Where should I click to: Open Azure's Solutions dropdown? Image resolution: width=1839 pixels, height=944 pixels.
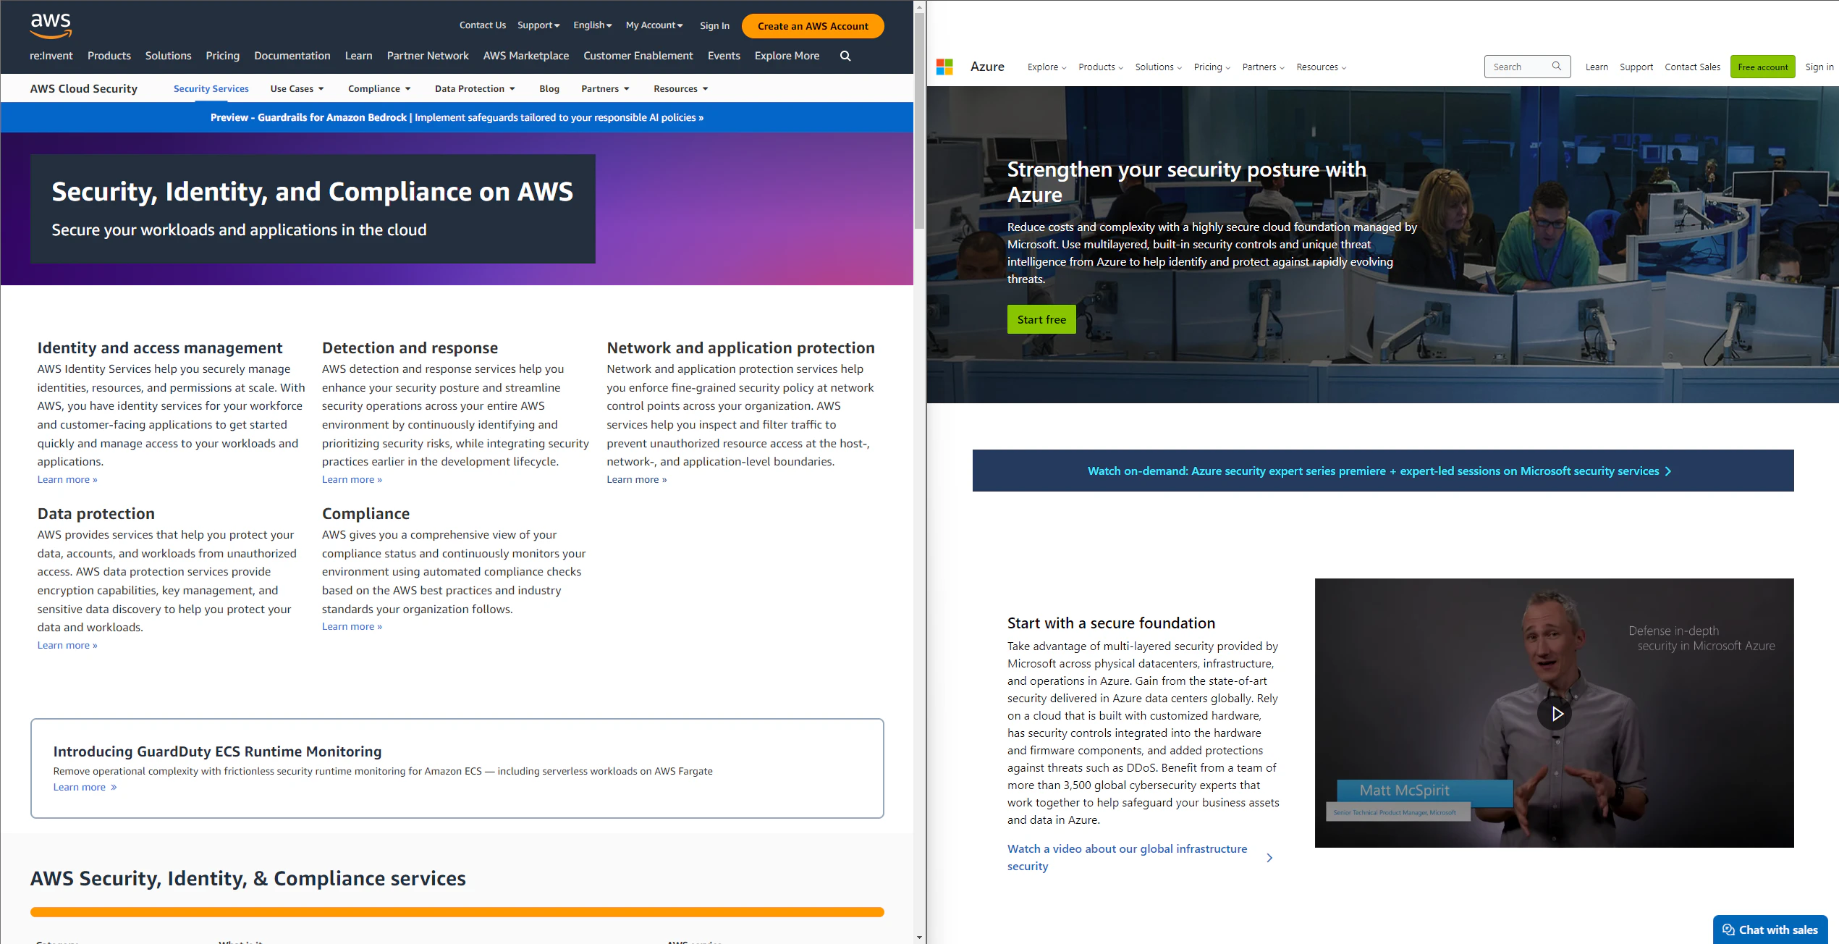point(1157,67)
